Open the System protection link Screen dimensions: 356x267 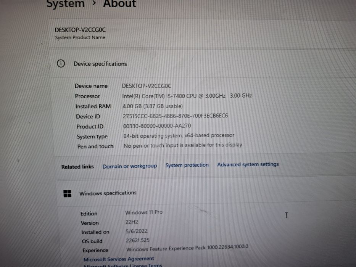(187, 165)
